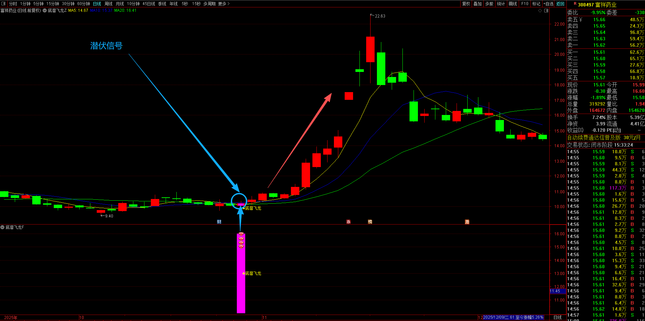Click the 统计 statistics button
This screenshot has width=645, height=321.
tap(501, 4)
